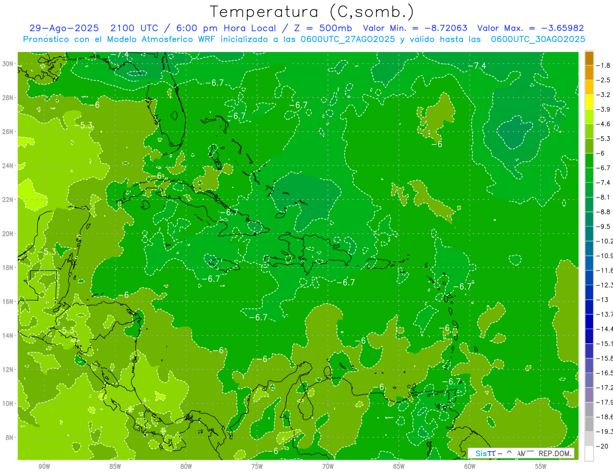
Task: Click the "-4.6" color bar label
Action: [604, 124]
